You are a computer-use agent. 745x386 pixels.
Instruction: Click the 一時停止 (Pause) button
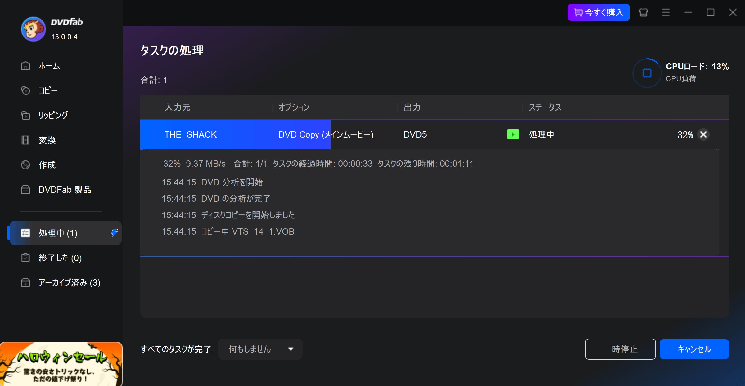click(x=620, y=350)
